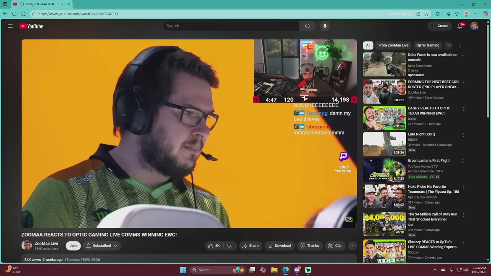Open Delta Force sponsored video thumbnail

tap(384, 64)
